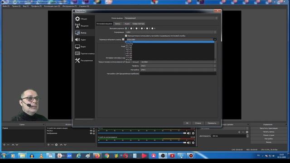Screen dimensions: 290x163
Task: Open the File menu in OBS
Action: pos(6,6)
